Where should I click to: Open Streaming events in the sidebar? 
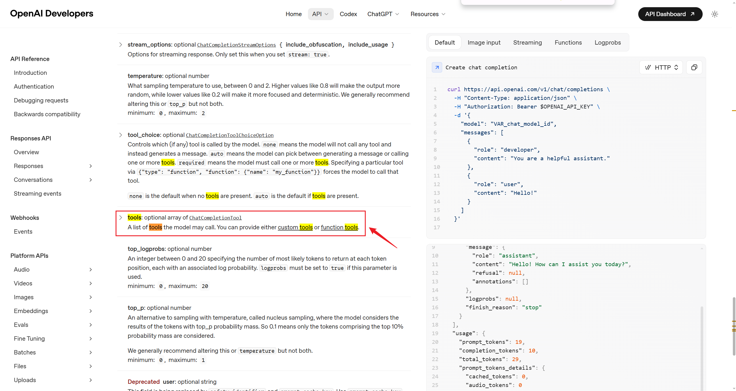[38, 194]
